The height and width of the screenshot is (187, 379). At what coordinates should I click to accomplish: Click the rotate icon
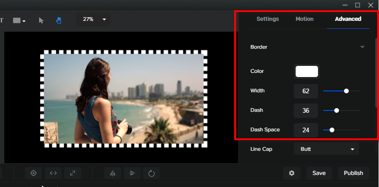tap(151, 173)
